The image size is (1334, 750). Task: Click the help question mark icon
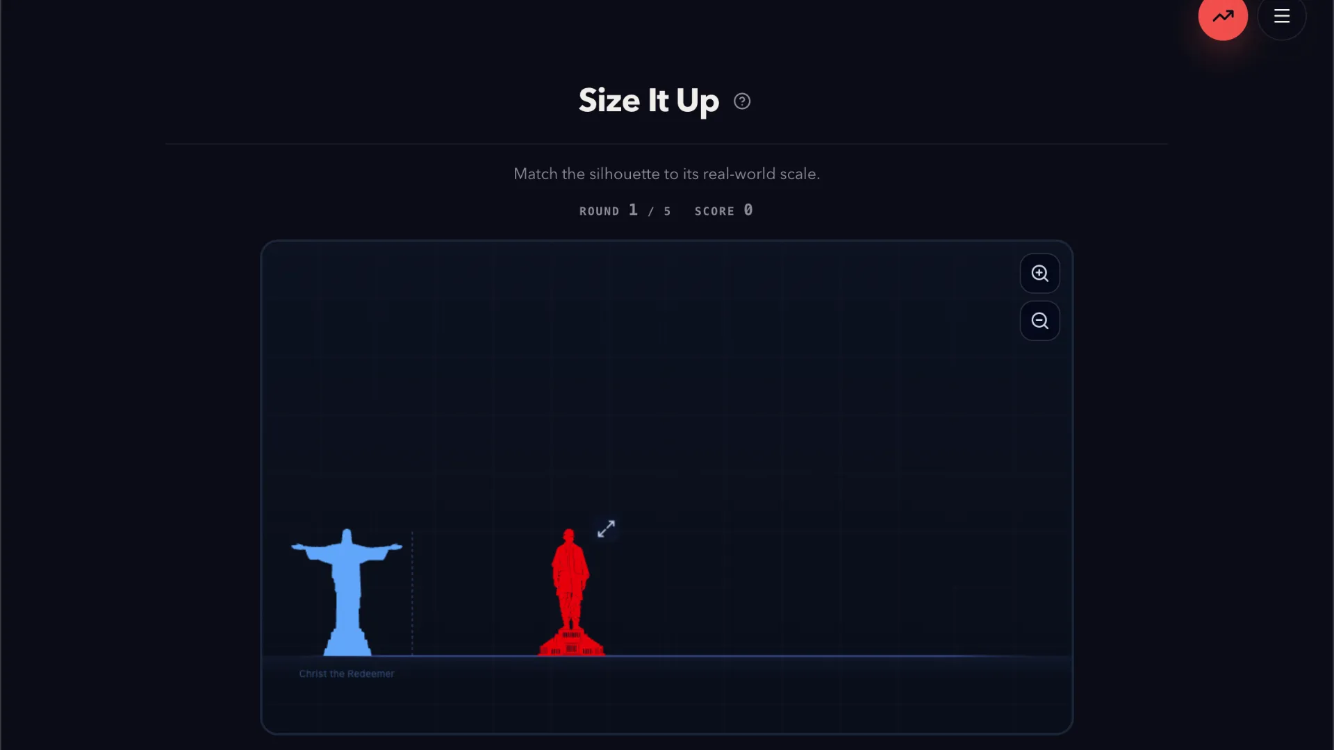[742, 101]
